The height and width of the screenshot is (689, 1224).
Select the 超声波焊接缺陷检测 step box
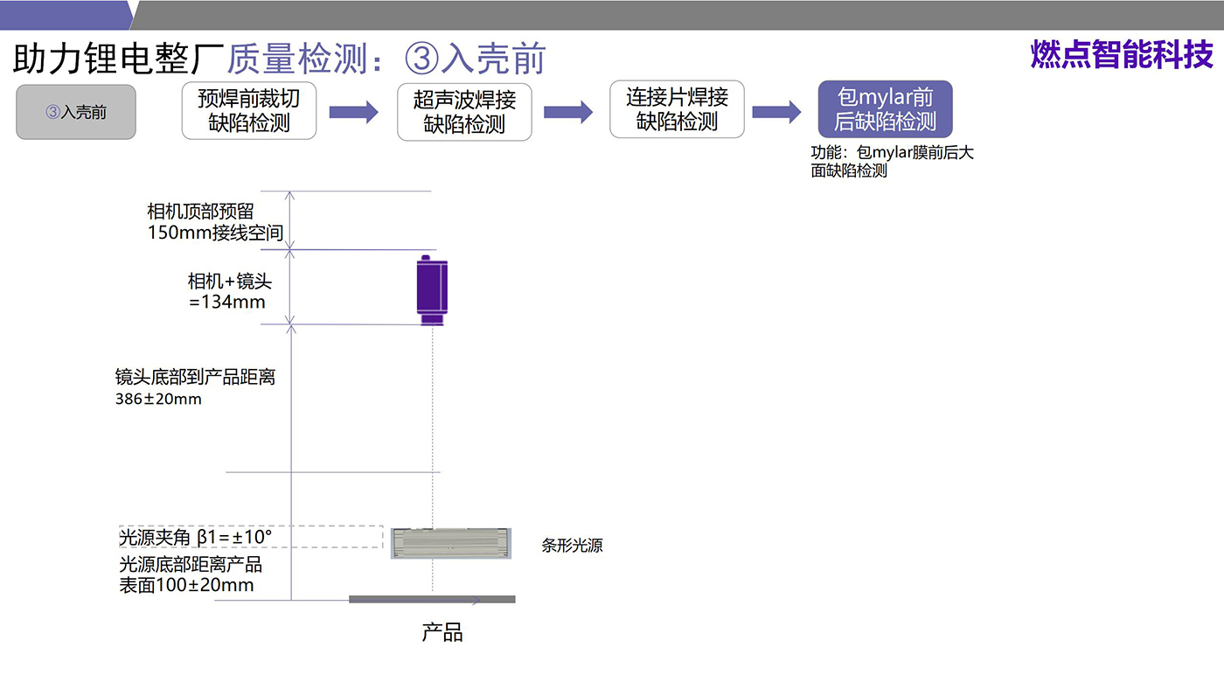464,112
